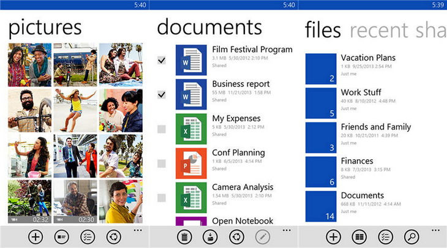The height and width of the screenshot is (248, 447).
Task: Check the My Expenses checkbox
Action: coord(162,129)
